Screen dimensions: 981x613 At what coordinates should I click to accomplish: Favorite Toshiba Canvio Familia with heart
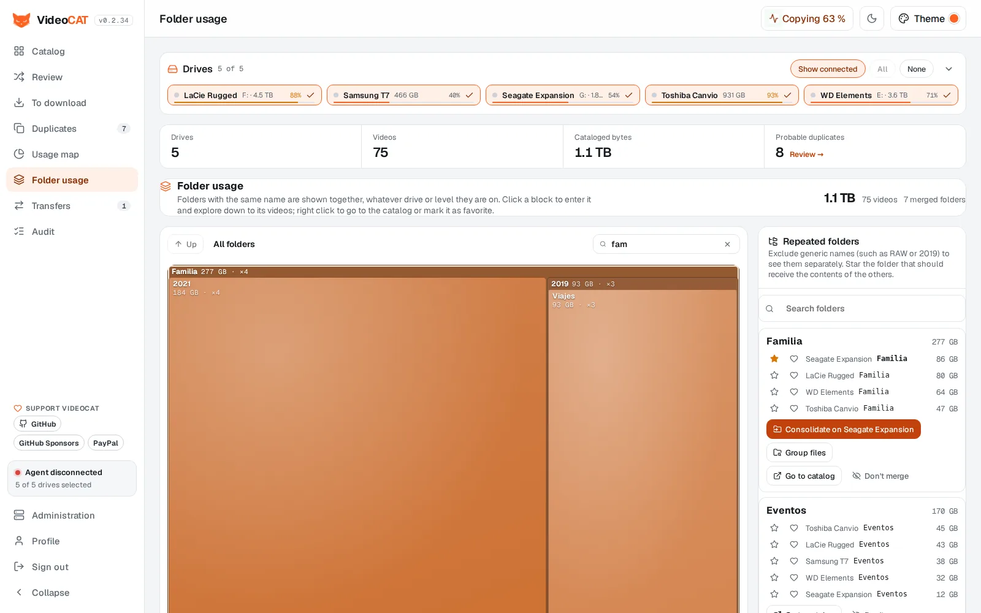point(794,408)
